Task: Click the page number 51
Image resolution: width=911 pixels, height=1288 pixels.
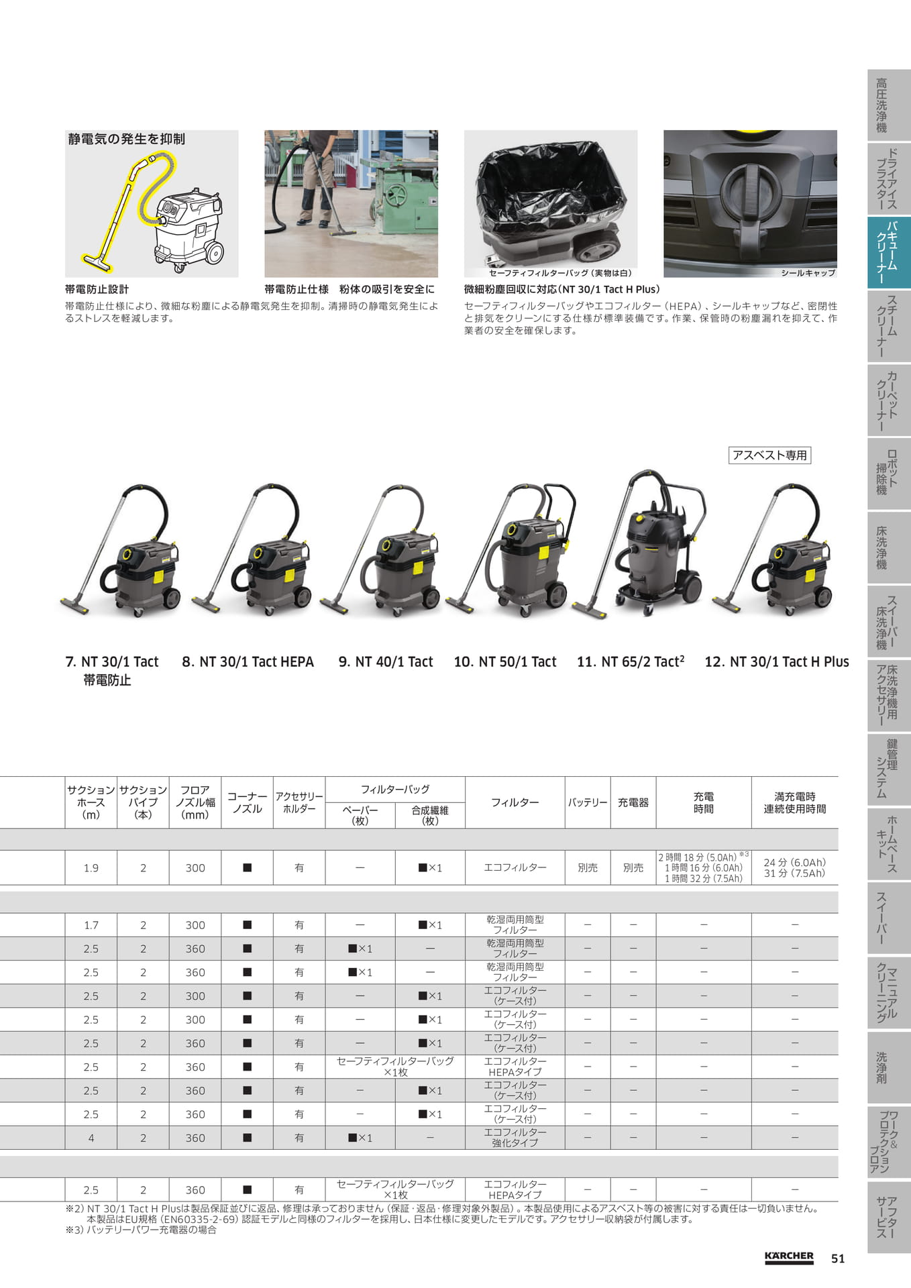Action: click(838, 1258)
